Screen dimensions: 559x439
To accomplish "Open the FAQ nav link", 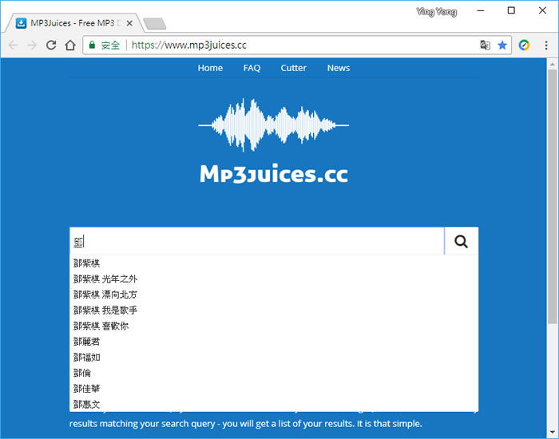I will tap(252, 68).
